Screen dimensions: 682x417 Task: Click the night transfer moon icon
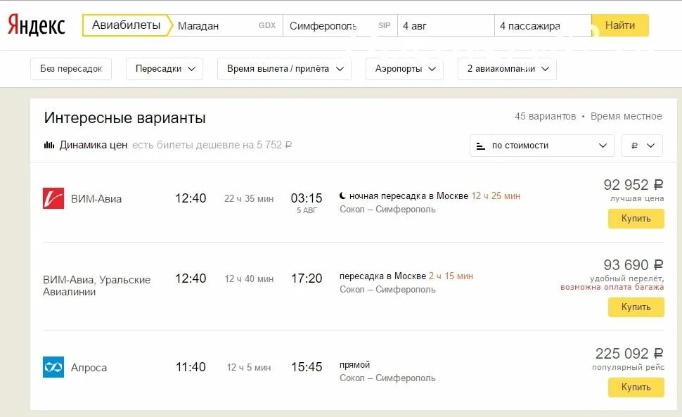point(342,195)
